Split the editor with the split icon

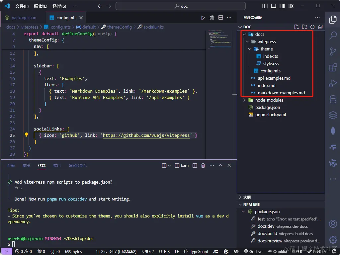(220, 18)
